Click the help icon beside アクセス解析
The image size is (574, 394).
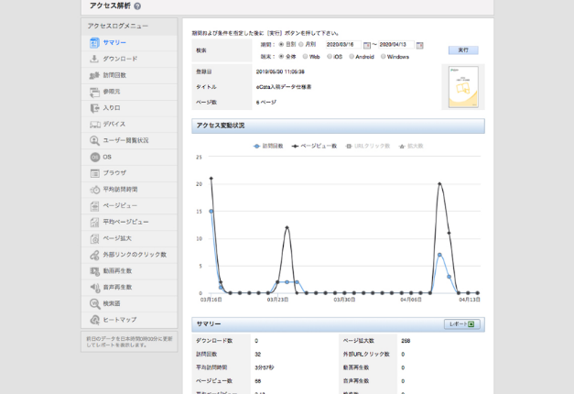click(137, 6)
